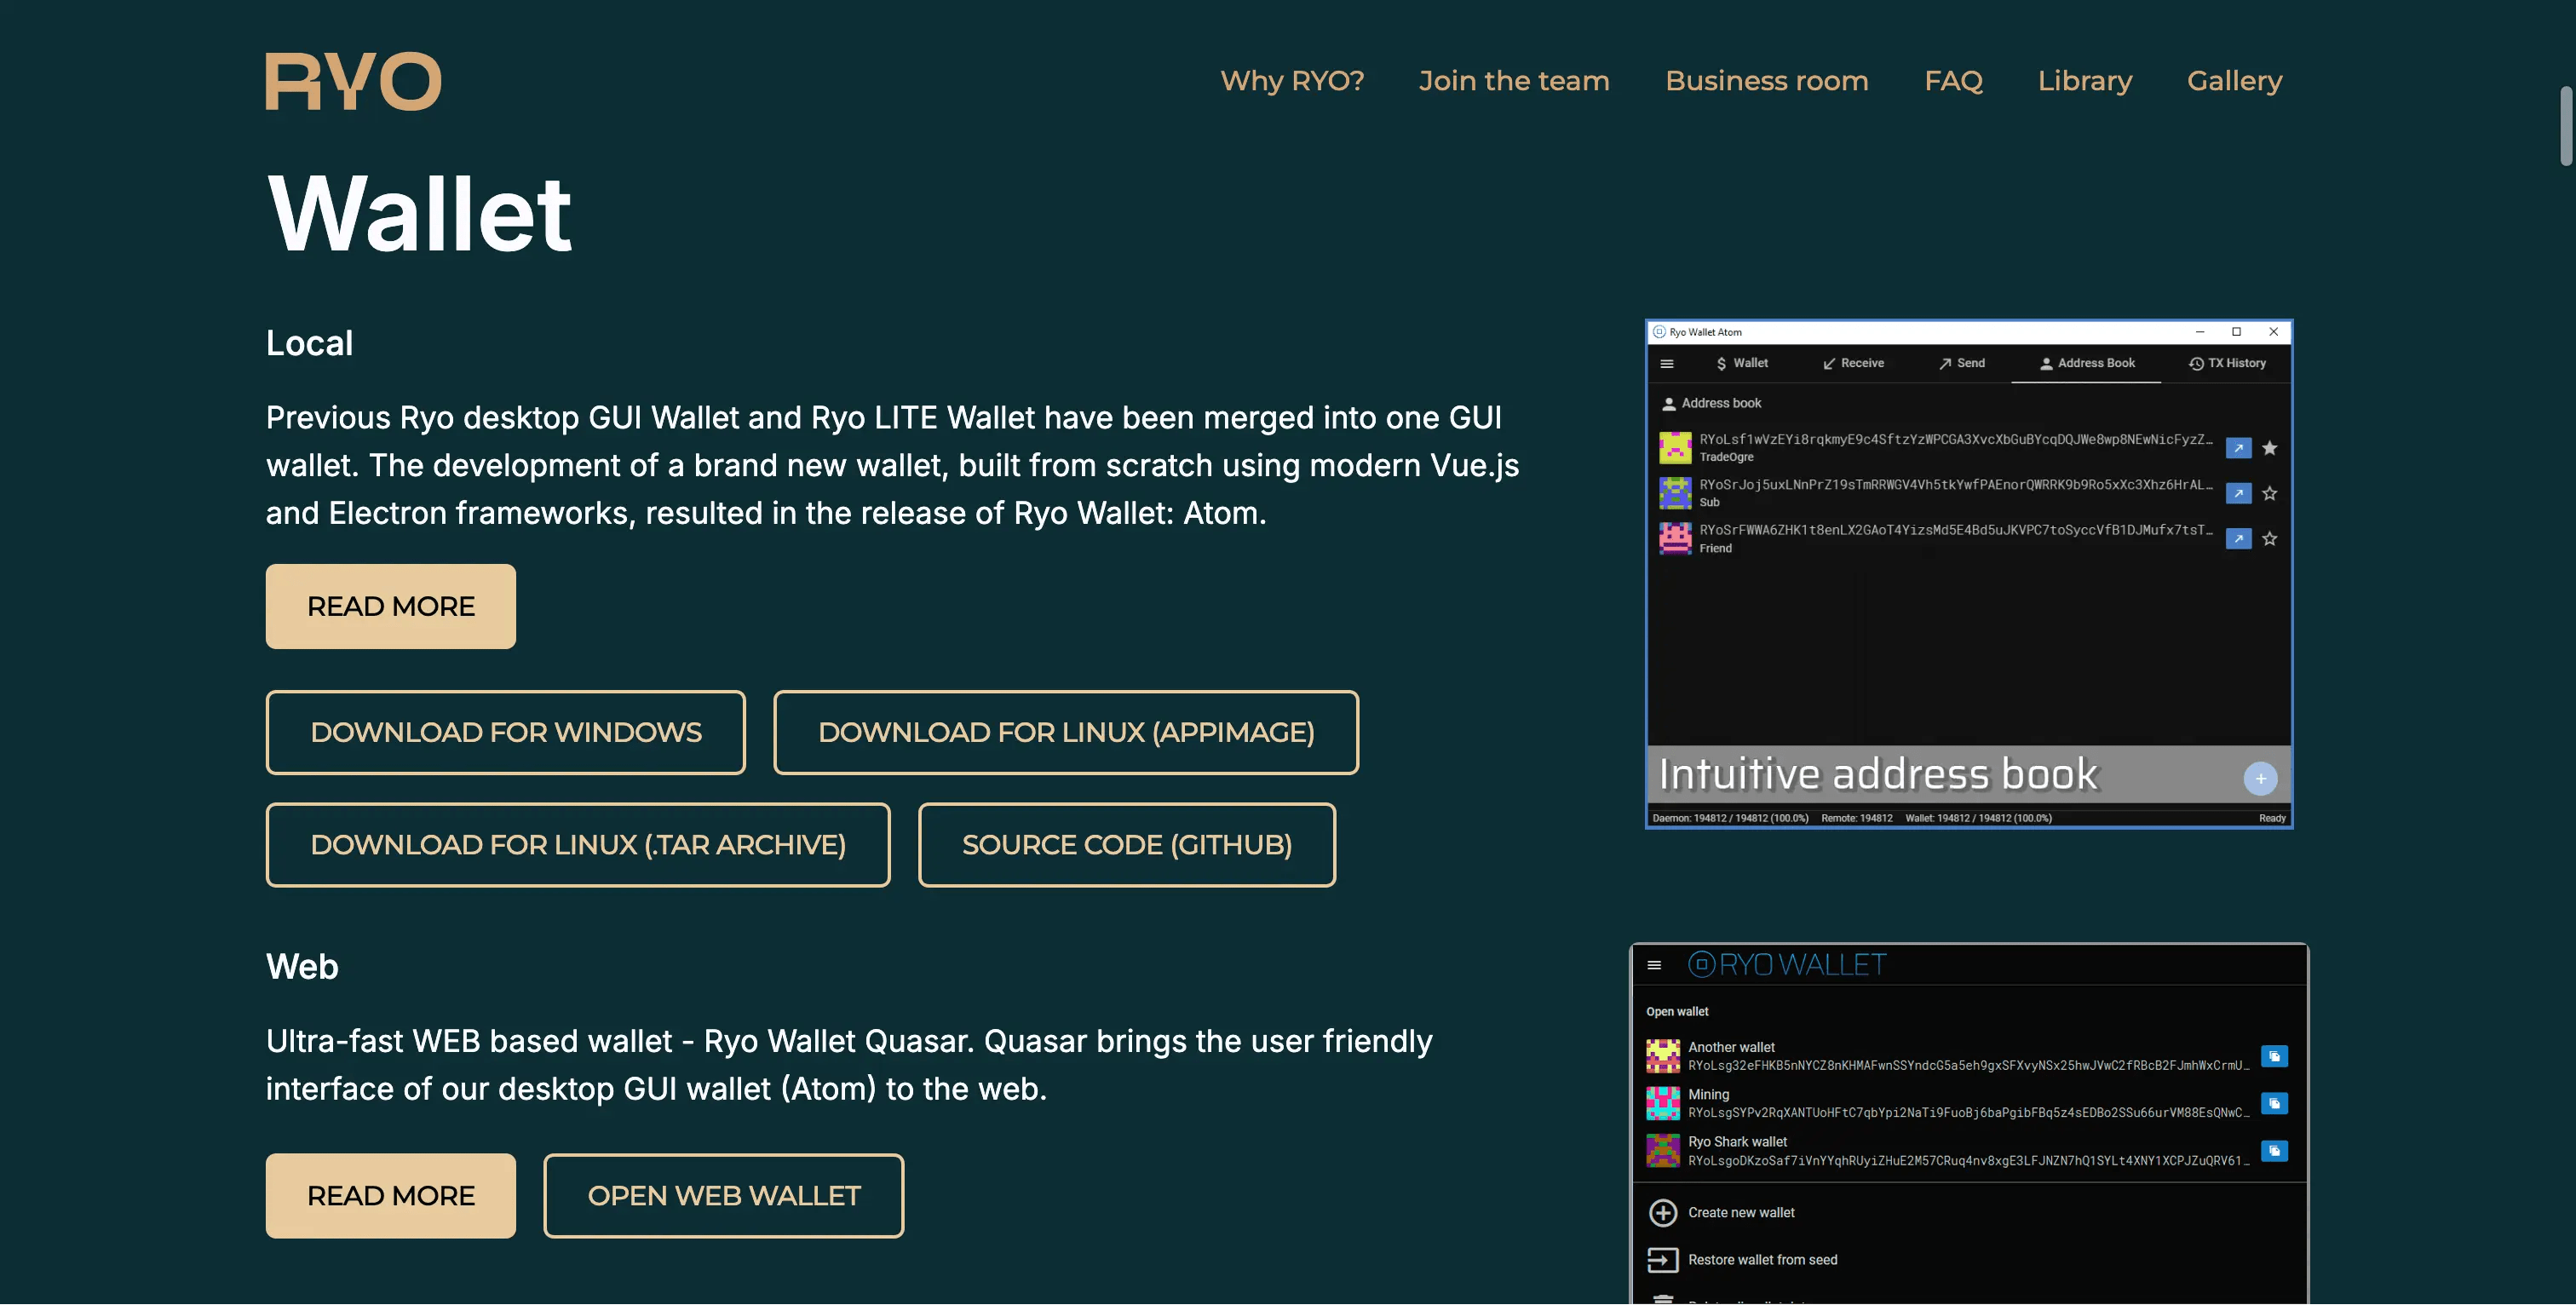Viewport: 2576px width, 1305px height.
Task: Copy the Mining wallet address
Action: pos(2274,1104)
